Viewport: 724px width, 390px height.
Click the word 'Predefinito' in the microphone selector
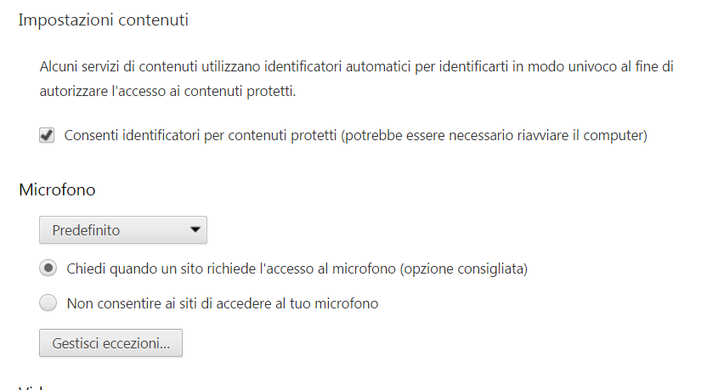tap(86, 230)
